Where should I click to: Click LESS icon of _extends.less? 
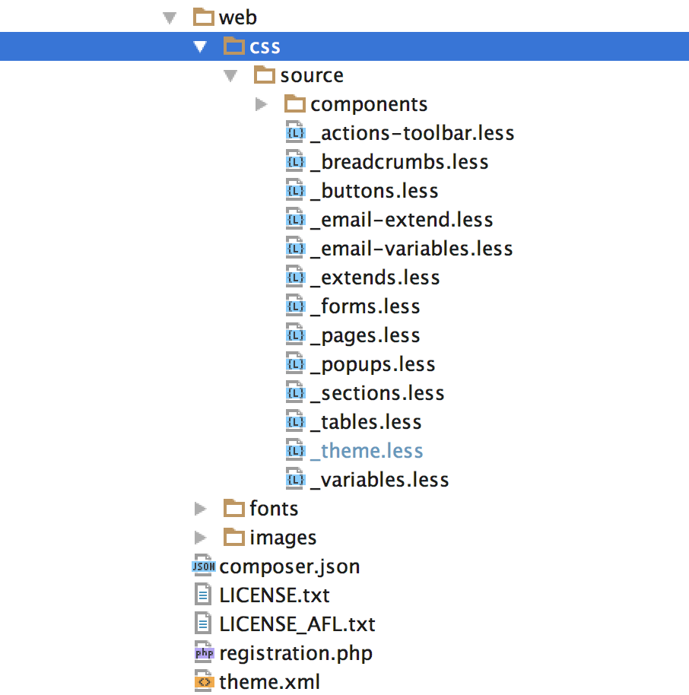pos(295,277)
